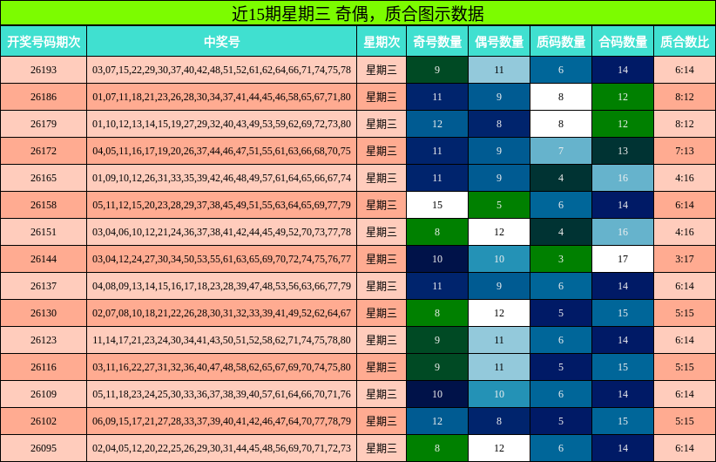
Task: Click the prime count 5 in row 26116
Action: click(x=561, y=367)
